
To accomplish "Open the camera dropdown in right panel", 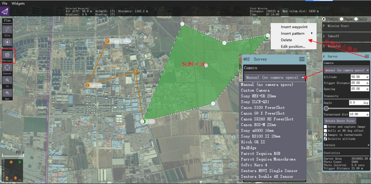I will coord(347,70).
